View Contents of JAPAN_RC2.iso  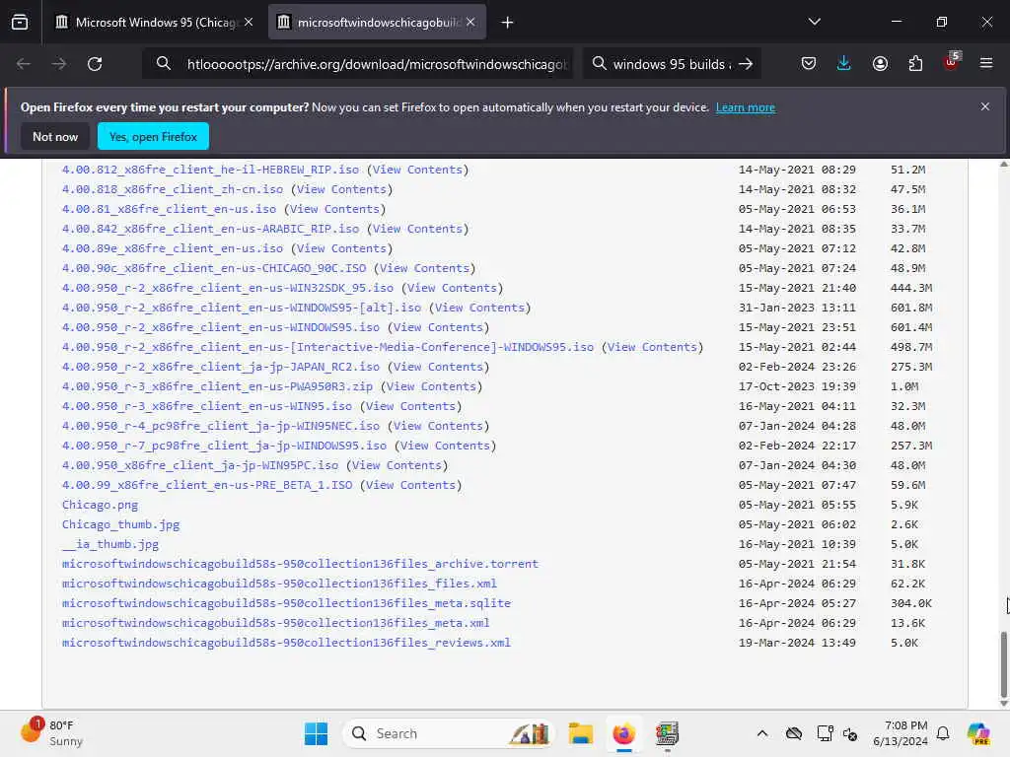click(438, 367)
